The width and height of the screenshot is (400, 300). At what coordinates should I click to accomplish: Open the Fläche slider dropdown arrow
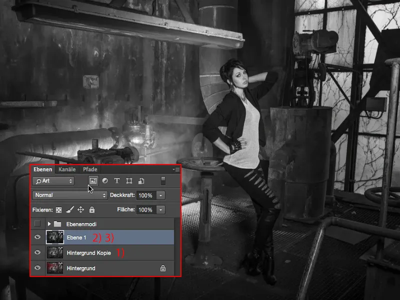click(x=160, y=209)
